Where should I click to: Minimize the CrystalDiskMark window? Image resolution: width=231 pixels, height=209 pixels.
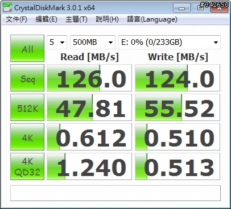click(x=181, y=8)
